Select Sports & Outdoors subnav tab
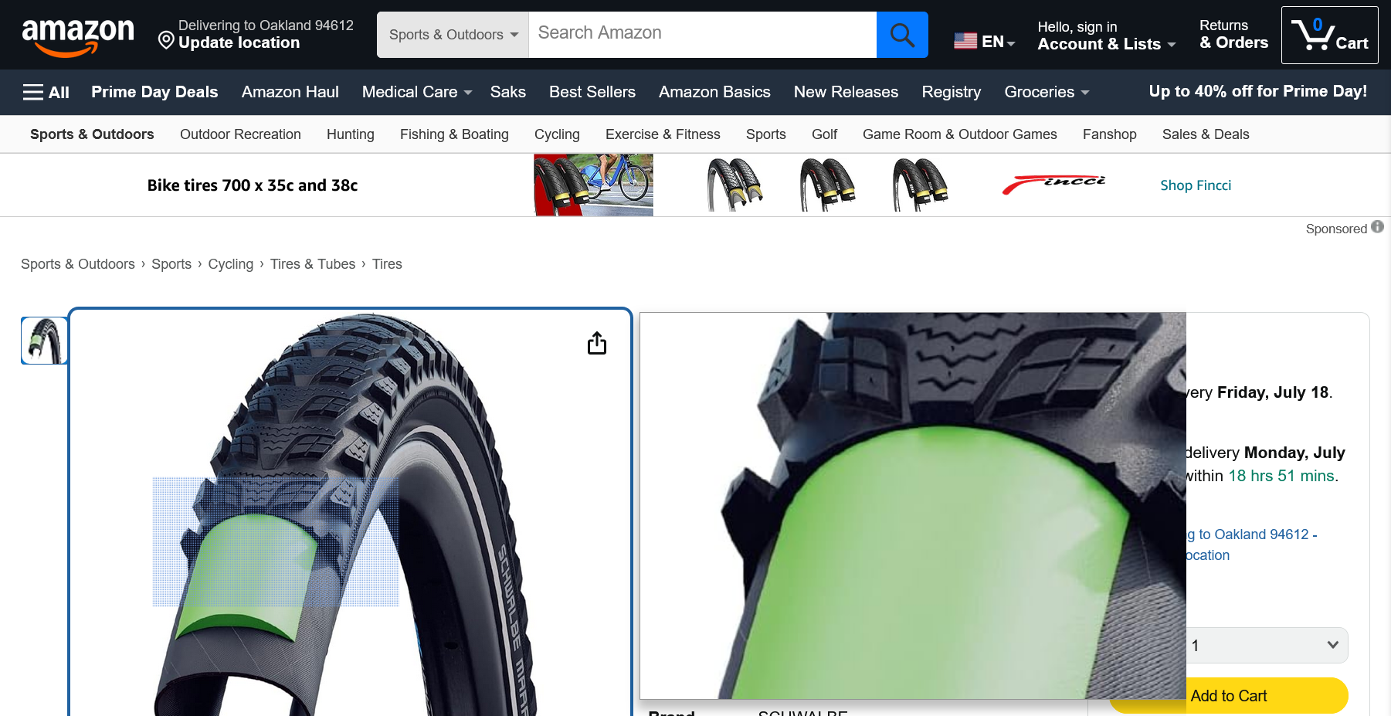The image size is (1391, 716). (x=92, y=134)
